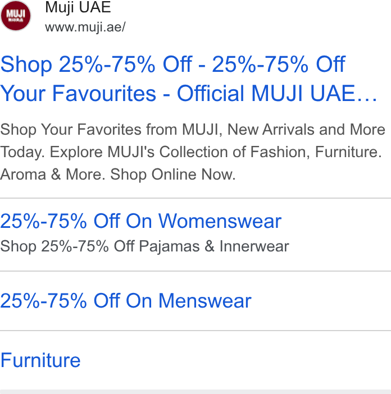Screen dimensions: 391x394
Task: Click the word Womenswear in the sitelink
Action: [x=220, y=221]
